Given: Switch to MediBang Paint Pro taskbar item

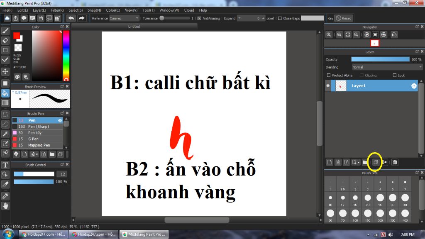Looking at the screenshot, I should pyautogui.click(x=144, y=234).
